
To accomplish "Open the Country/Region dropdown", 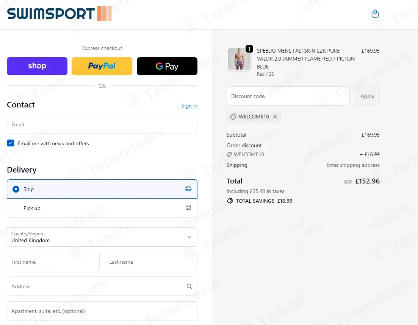I will pos(102,237).
